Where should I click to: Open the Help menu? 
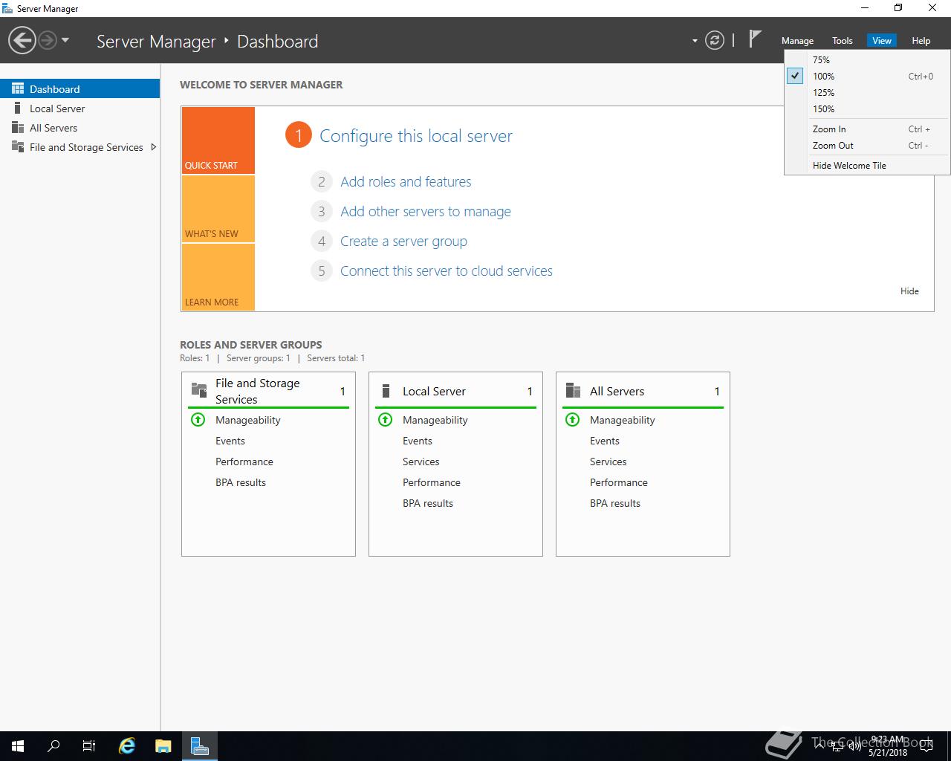coord(921,41)
